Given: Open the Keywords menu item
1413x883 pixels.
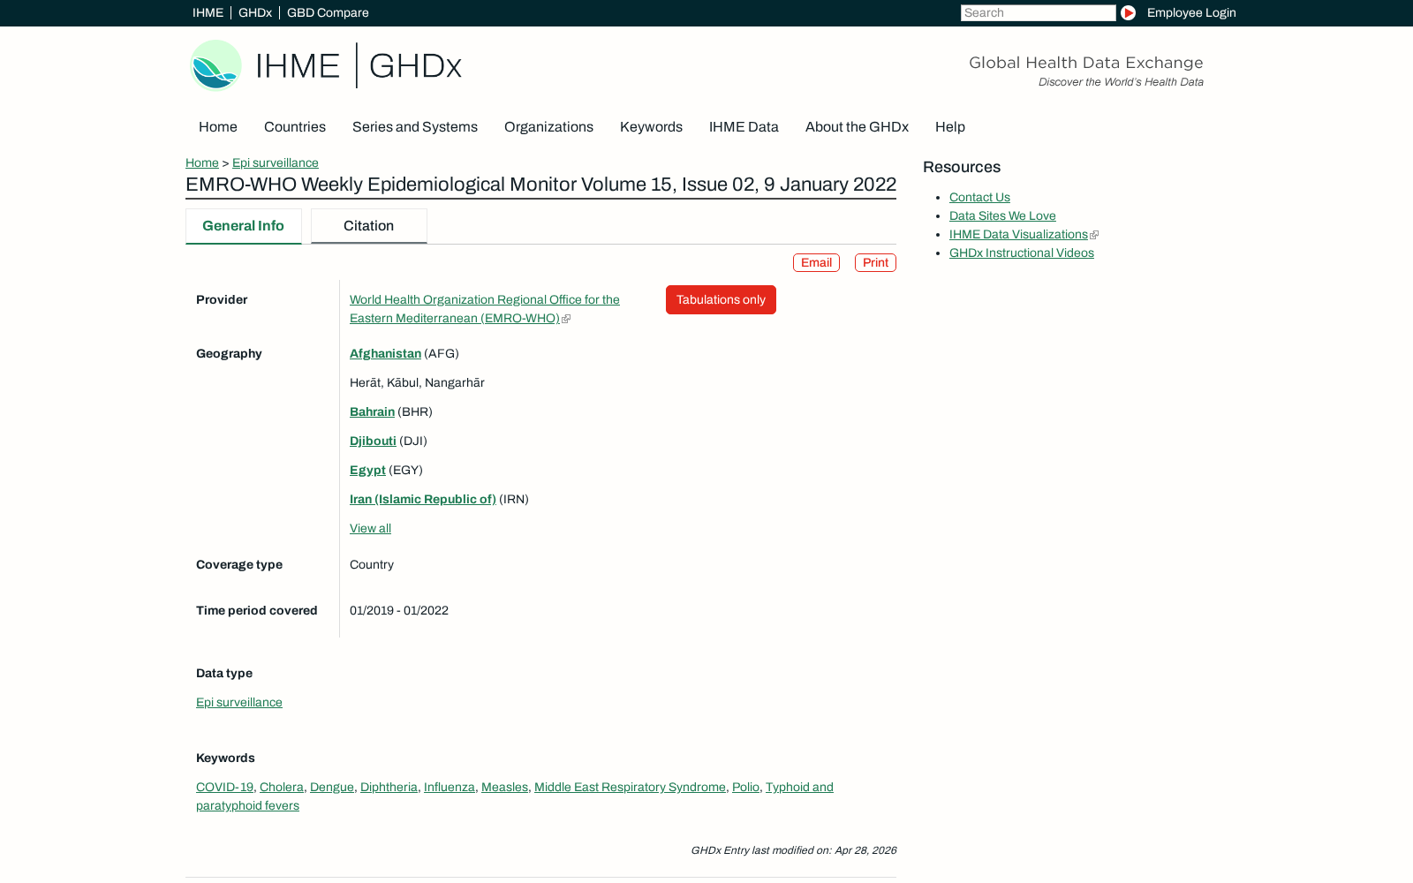Looking at the screenshot, I should click(x=651, y=127).
